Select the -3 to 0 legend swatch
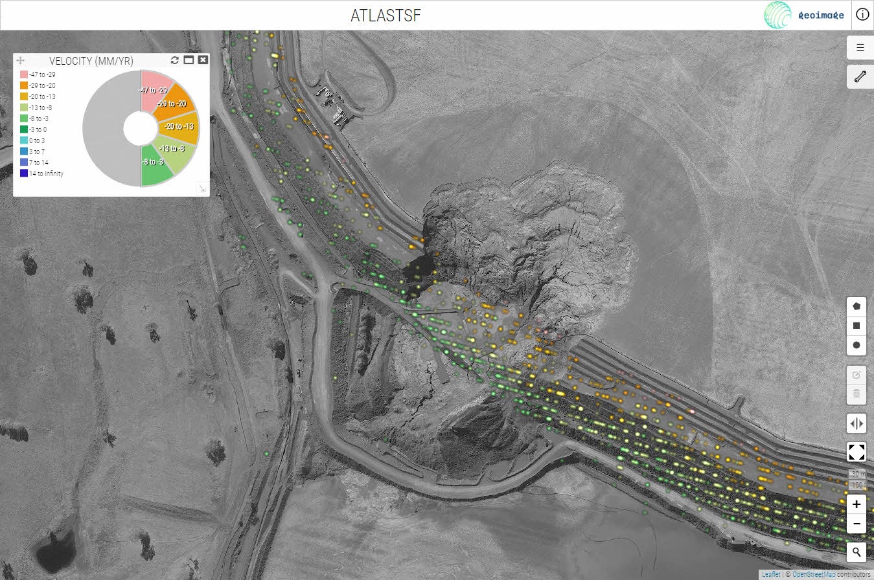Screen dimensions: 874x580 click(24, 129)
